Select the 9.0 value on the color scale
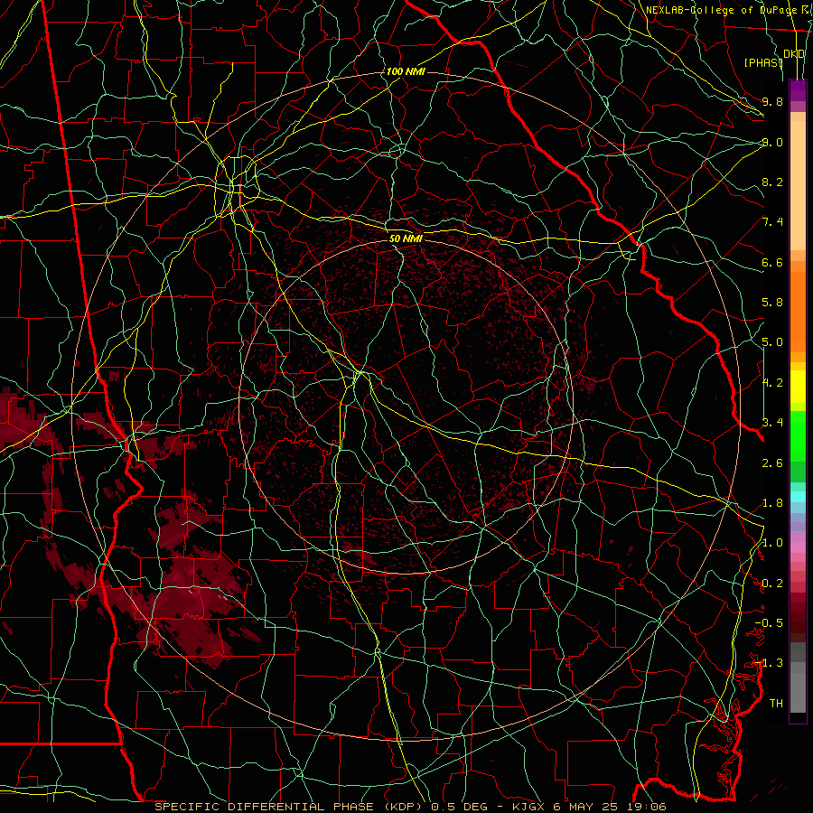The image size is (813, 813). click(772, 142)
